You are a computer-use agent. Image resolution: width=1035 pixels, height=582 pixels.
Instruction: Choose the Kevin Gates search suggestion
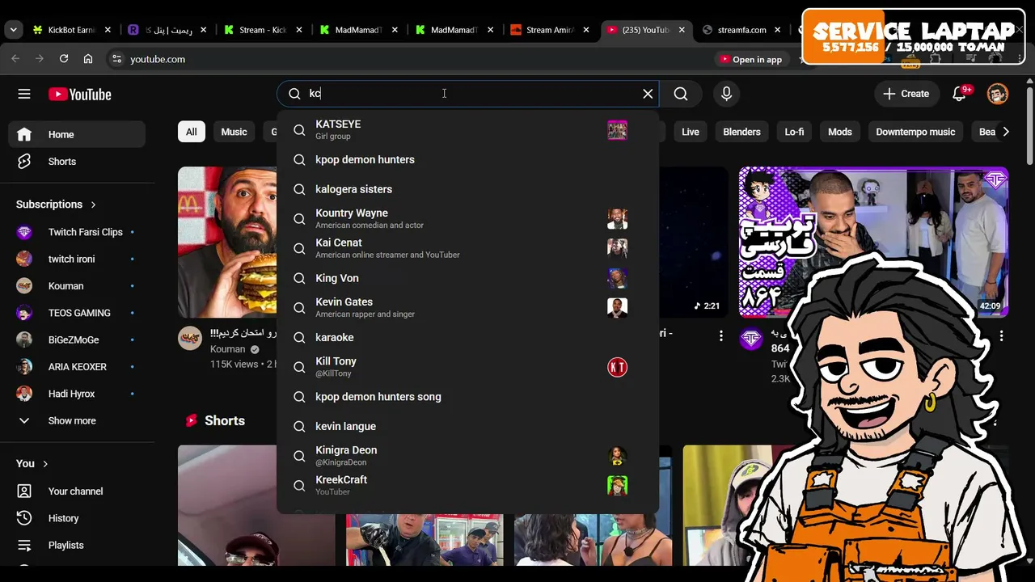point(467,307)
